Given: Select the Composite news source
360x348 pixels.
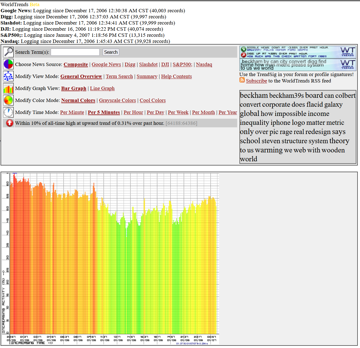Looking at the screenshot, I should tap(76, 64).
